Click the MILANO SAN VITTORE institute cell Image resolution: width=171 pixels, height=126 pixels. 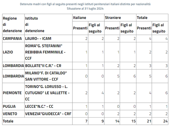click(48, 76)
